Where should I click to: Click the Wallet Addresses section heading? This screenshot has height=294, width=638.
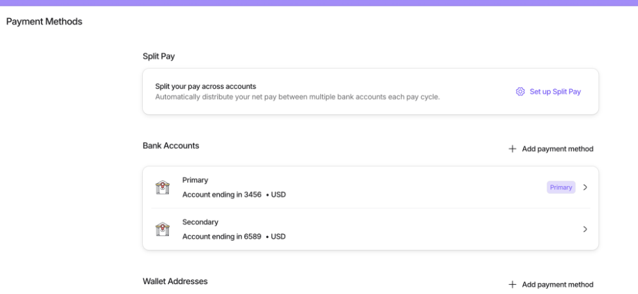pyautogui.click(x=175, y=281)
